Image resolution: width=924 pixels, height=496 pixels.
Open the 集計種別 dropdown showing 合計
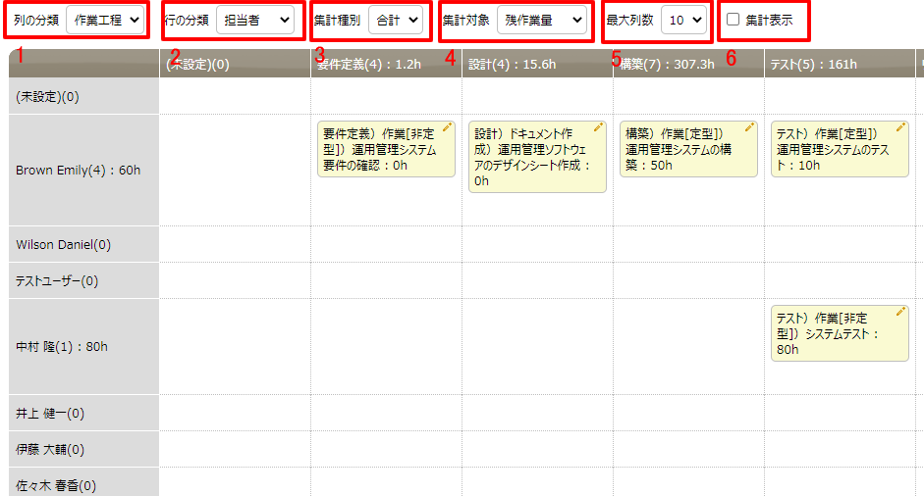[396, 20]
